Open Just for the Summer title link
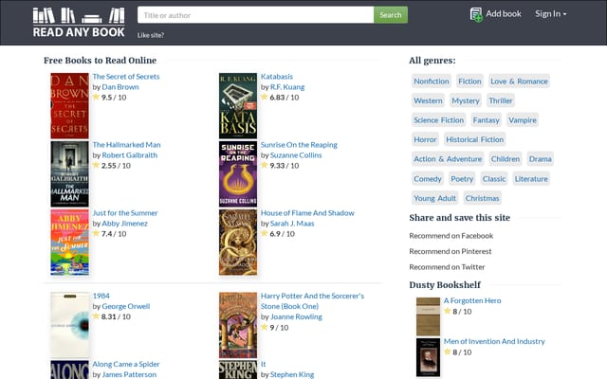 point(125,213)
